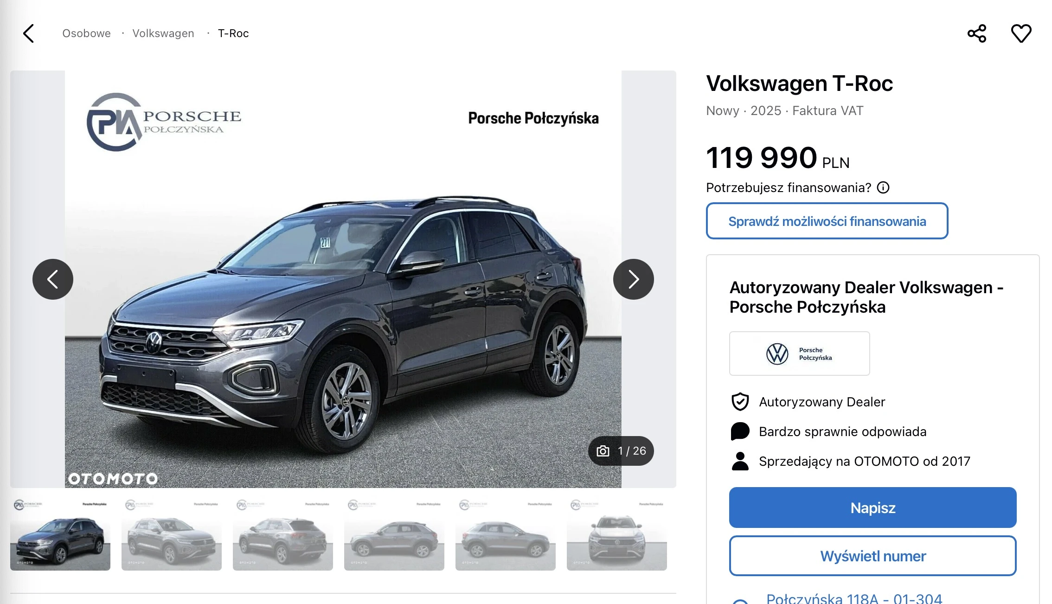
Task: Open the Połczyńska 118A address link
Action: click(x=854, y=598)
